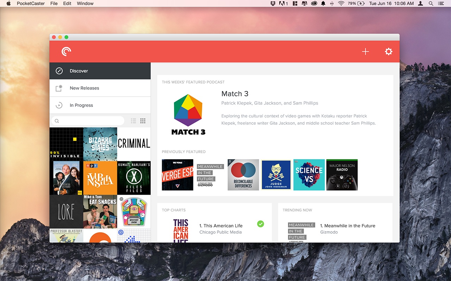
Task: Open Notification Center list icon
Action: (x=441, y=4)
